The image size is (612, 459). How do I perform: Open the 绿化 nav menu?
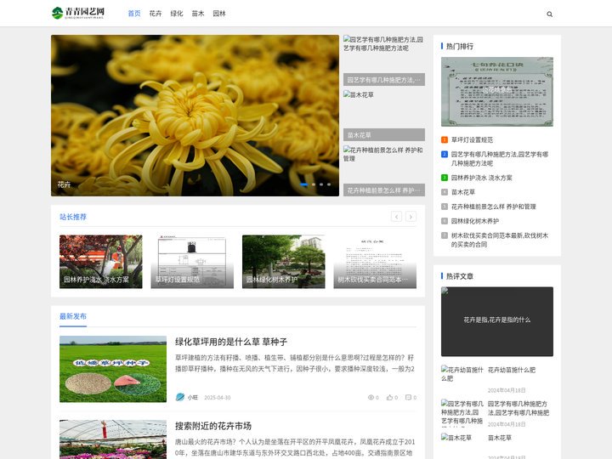[x=177, y=14]
